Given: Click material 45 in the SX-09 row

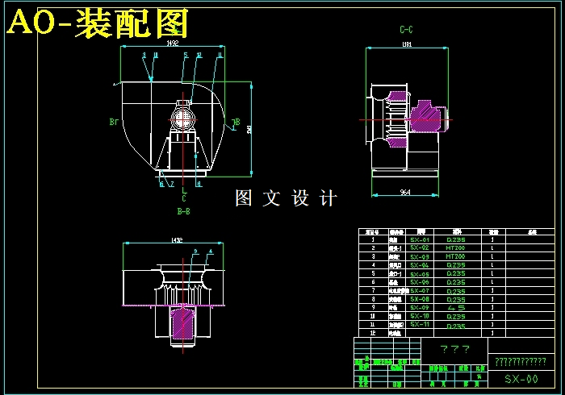Looking at the screenshot, I should pyautogui.click(x=456, y=308).
